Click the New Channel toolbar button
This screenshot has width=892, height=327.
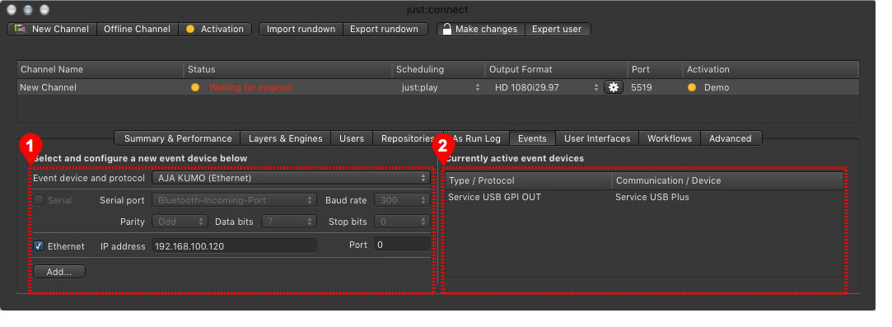click(x=52, y=29)
